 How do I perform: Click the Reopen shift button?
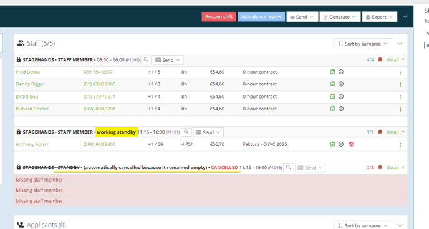(219, 17)
